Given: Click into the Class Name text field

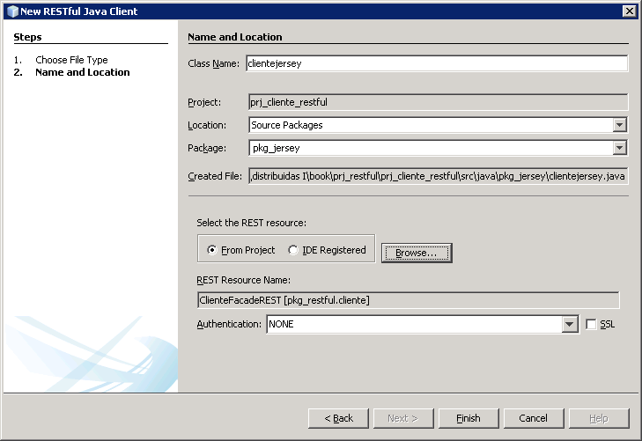Looking at the screenshot, I should click(x=436, y=63).
